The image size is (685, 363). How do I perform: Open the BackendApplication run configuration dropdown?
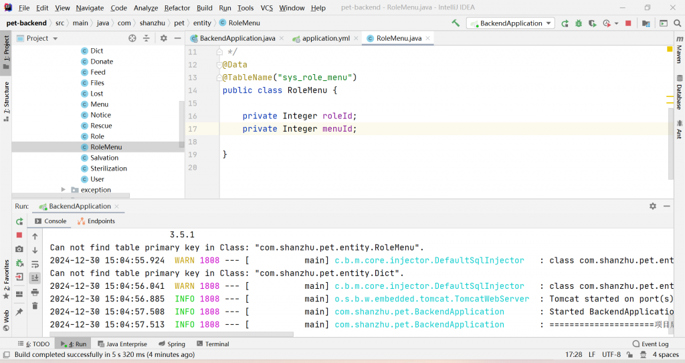tap(510, 23)
